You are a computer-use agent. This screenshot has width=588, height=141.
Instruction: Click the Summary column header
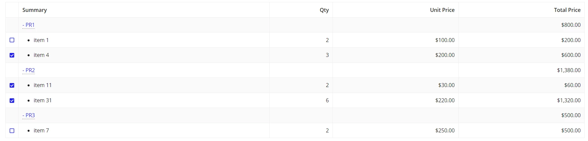pyautogui.click(x=35, y=10)
